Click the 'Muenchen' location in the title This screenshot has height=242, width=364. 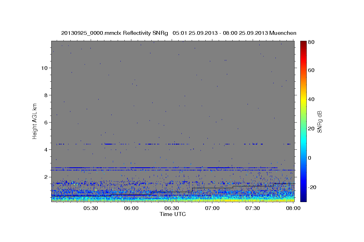283,33
